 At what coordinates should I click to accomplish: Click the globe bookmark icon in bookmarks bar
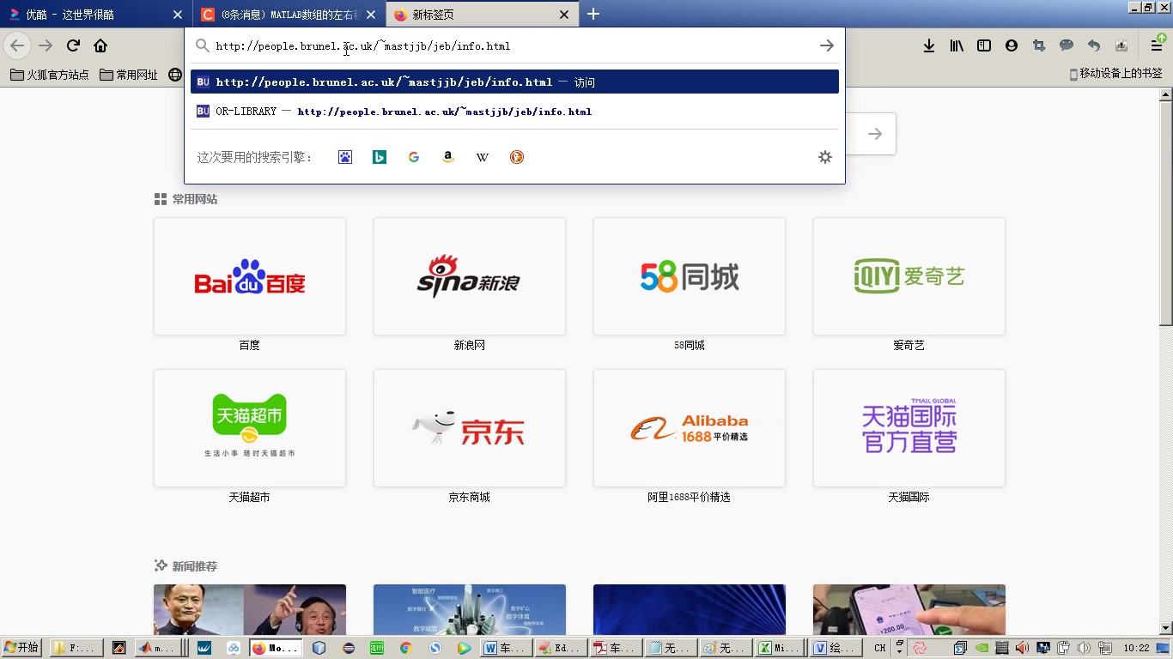(175, 75)
